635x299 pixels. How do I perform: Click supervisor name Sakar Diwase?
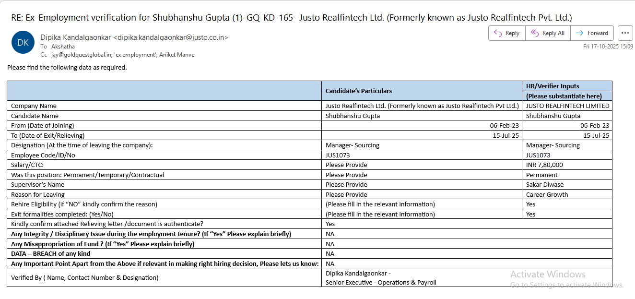click(545, 184)
